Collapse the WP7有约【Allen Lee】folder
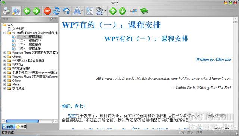Screen dimensions: 239x136 4,33
